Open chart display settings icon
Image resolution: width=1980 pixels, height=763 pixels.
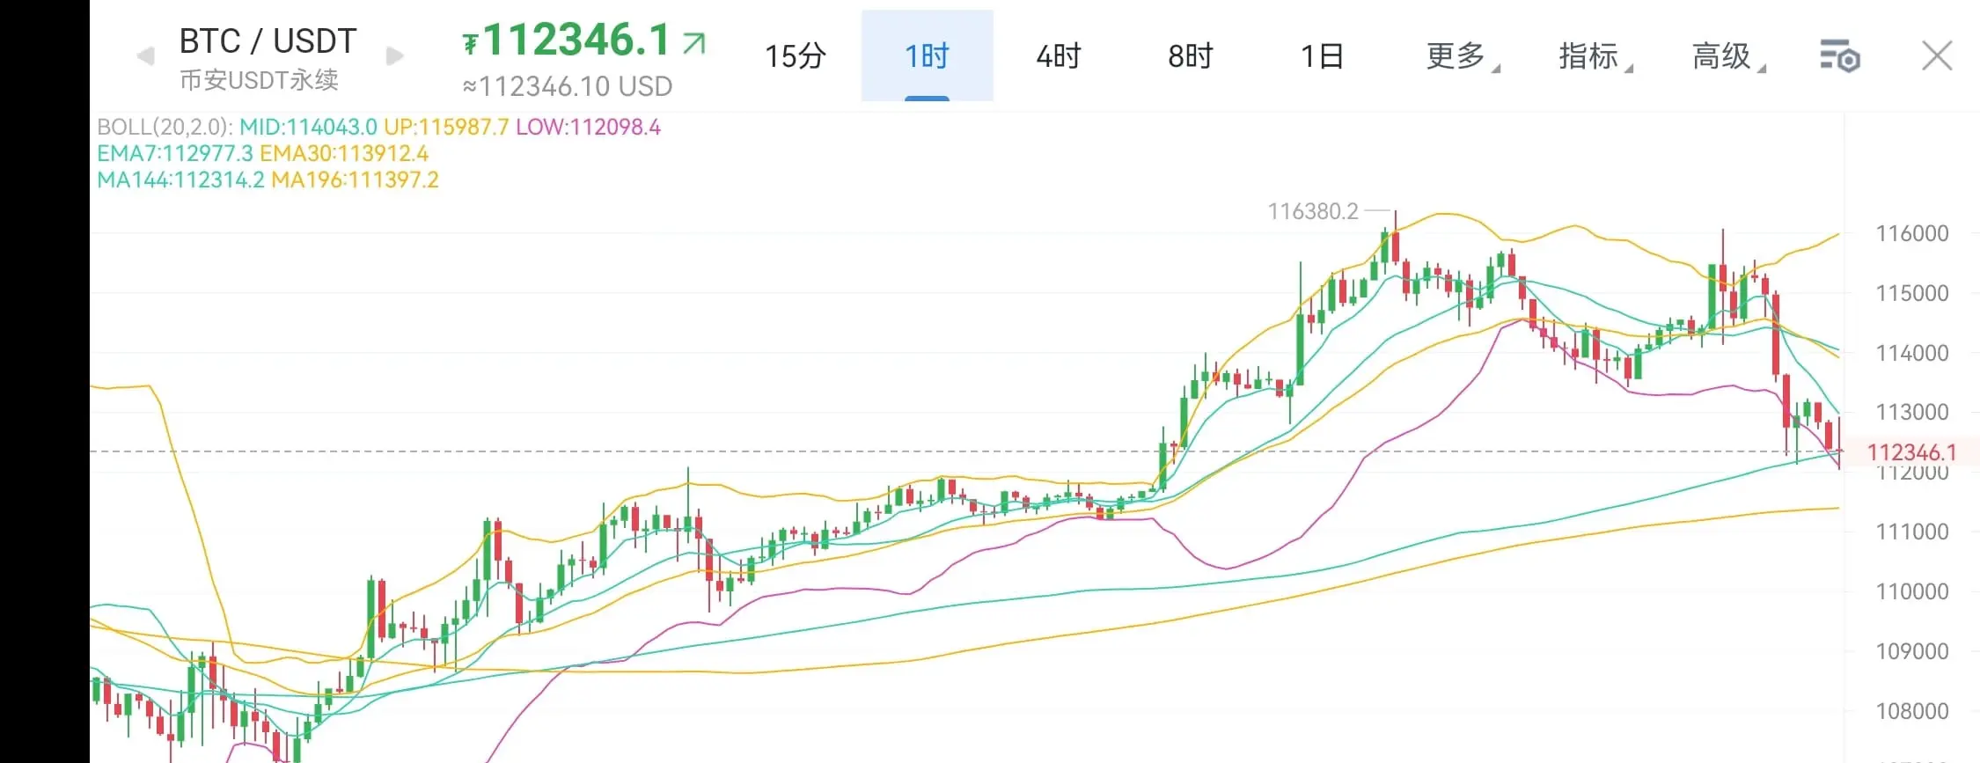1839,56
